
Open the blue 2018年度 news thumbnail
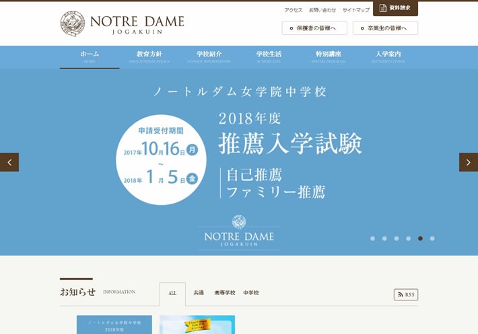(114, 325)
